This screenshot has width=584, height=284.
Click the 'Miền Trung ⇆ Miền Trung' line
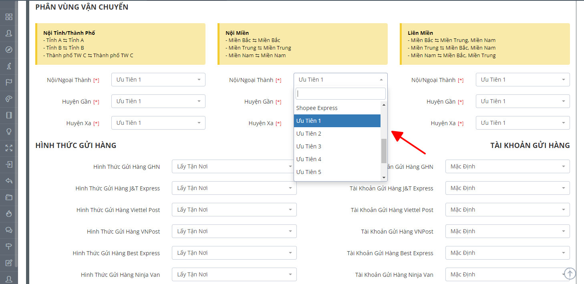[258, 48]
